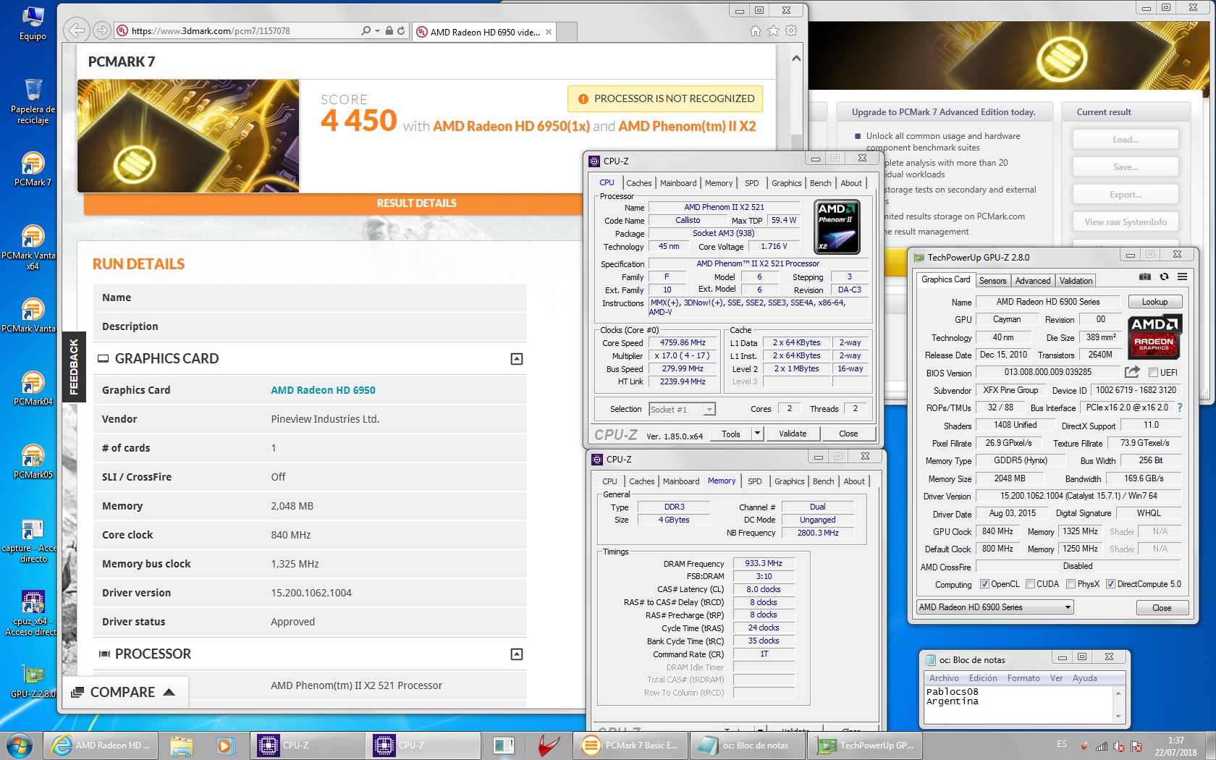This screenshot has width=1216, height=760.
Task: Click the Bus Interface question mark in GPU-Z
Action: click(x=1180, y=408)
